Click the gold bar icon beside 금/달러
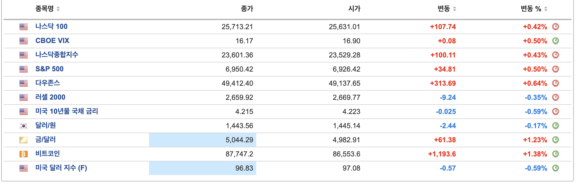Viewport: 578px width, 185px height. (x=24, y=140)
